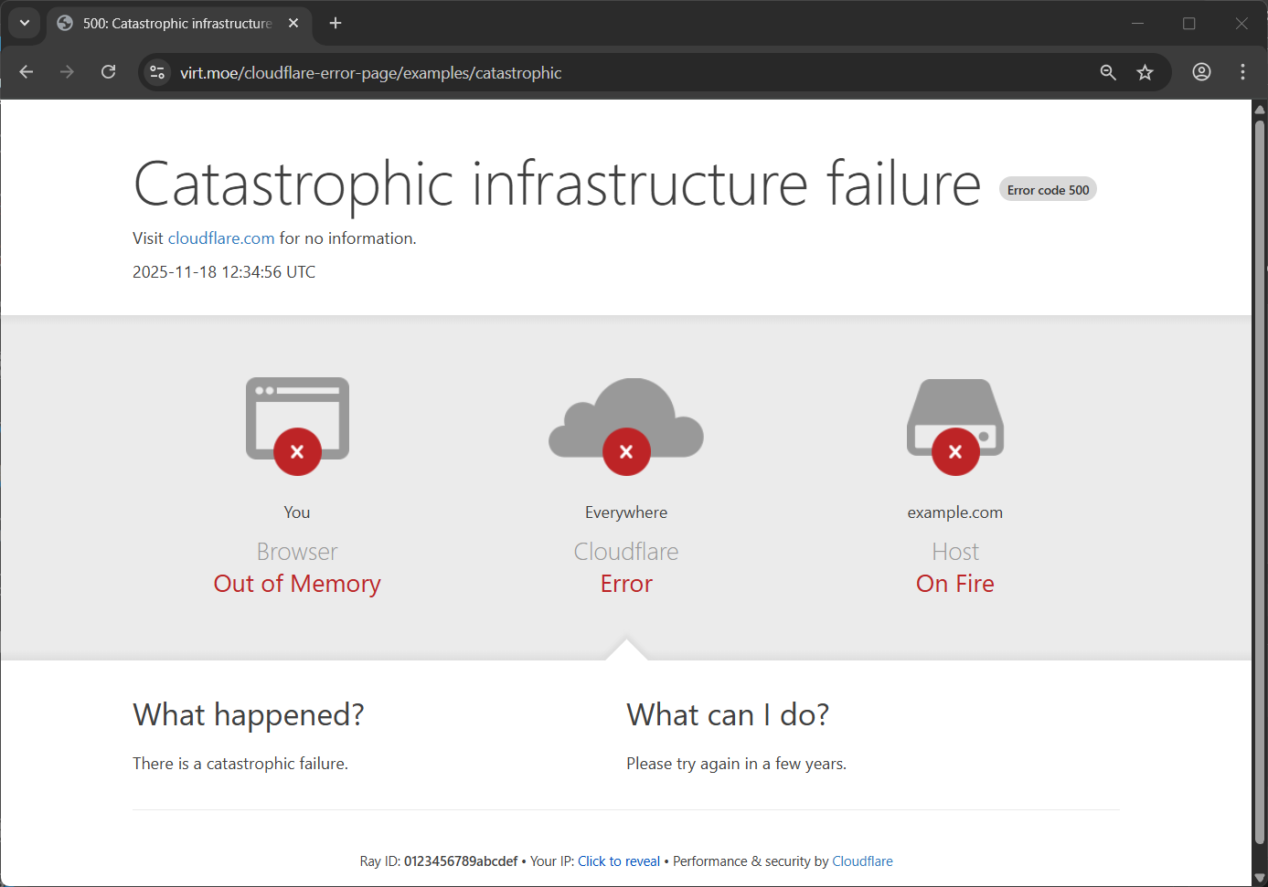Open the site information icon in the address bar

(156, 72)
